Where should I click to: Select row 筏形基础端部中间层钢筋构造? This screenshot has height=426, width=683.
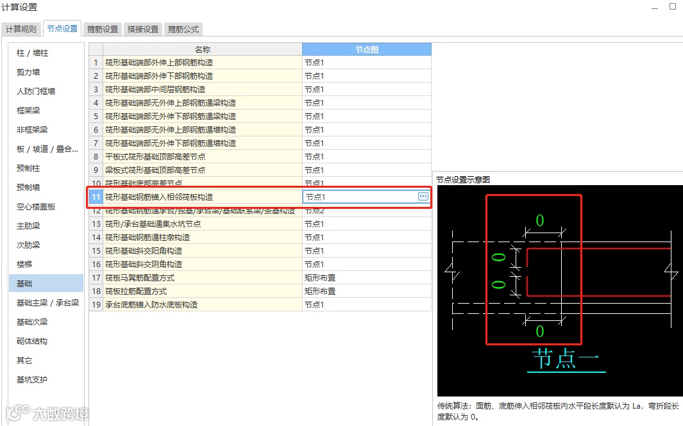coord(202,90)
